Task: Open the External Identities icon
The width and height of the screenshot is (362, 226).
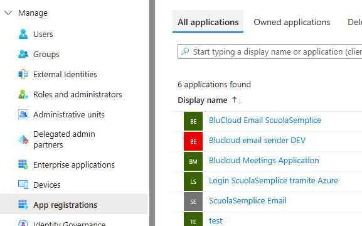Action: [23, 74]
